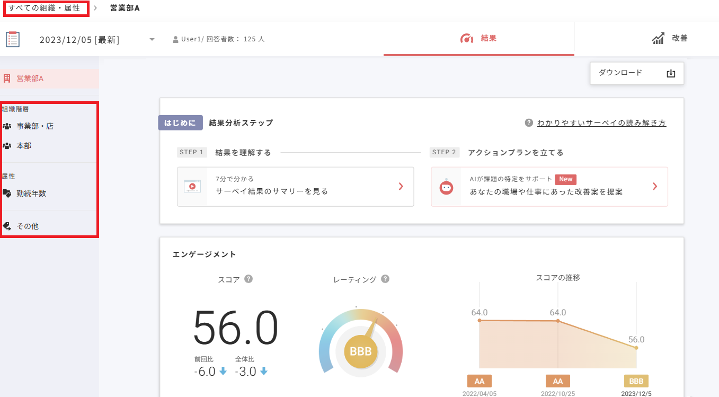Click the survey clipboard icon at top left
719x397 pixels.
tap(13, 39)
